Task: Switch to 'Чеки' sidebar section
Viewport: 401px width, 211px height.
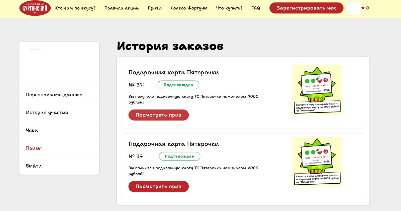Action: click(32, 130)
